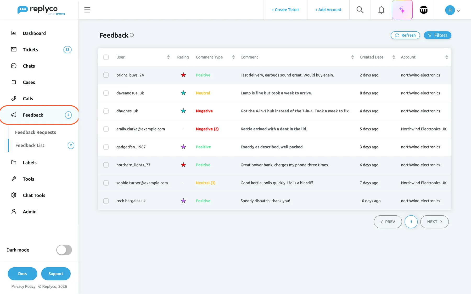The height and width of the screenshot is (294, 471).
Task: Open the user profile dropdown chevron
Action: pos(458,11)
